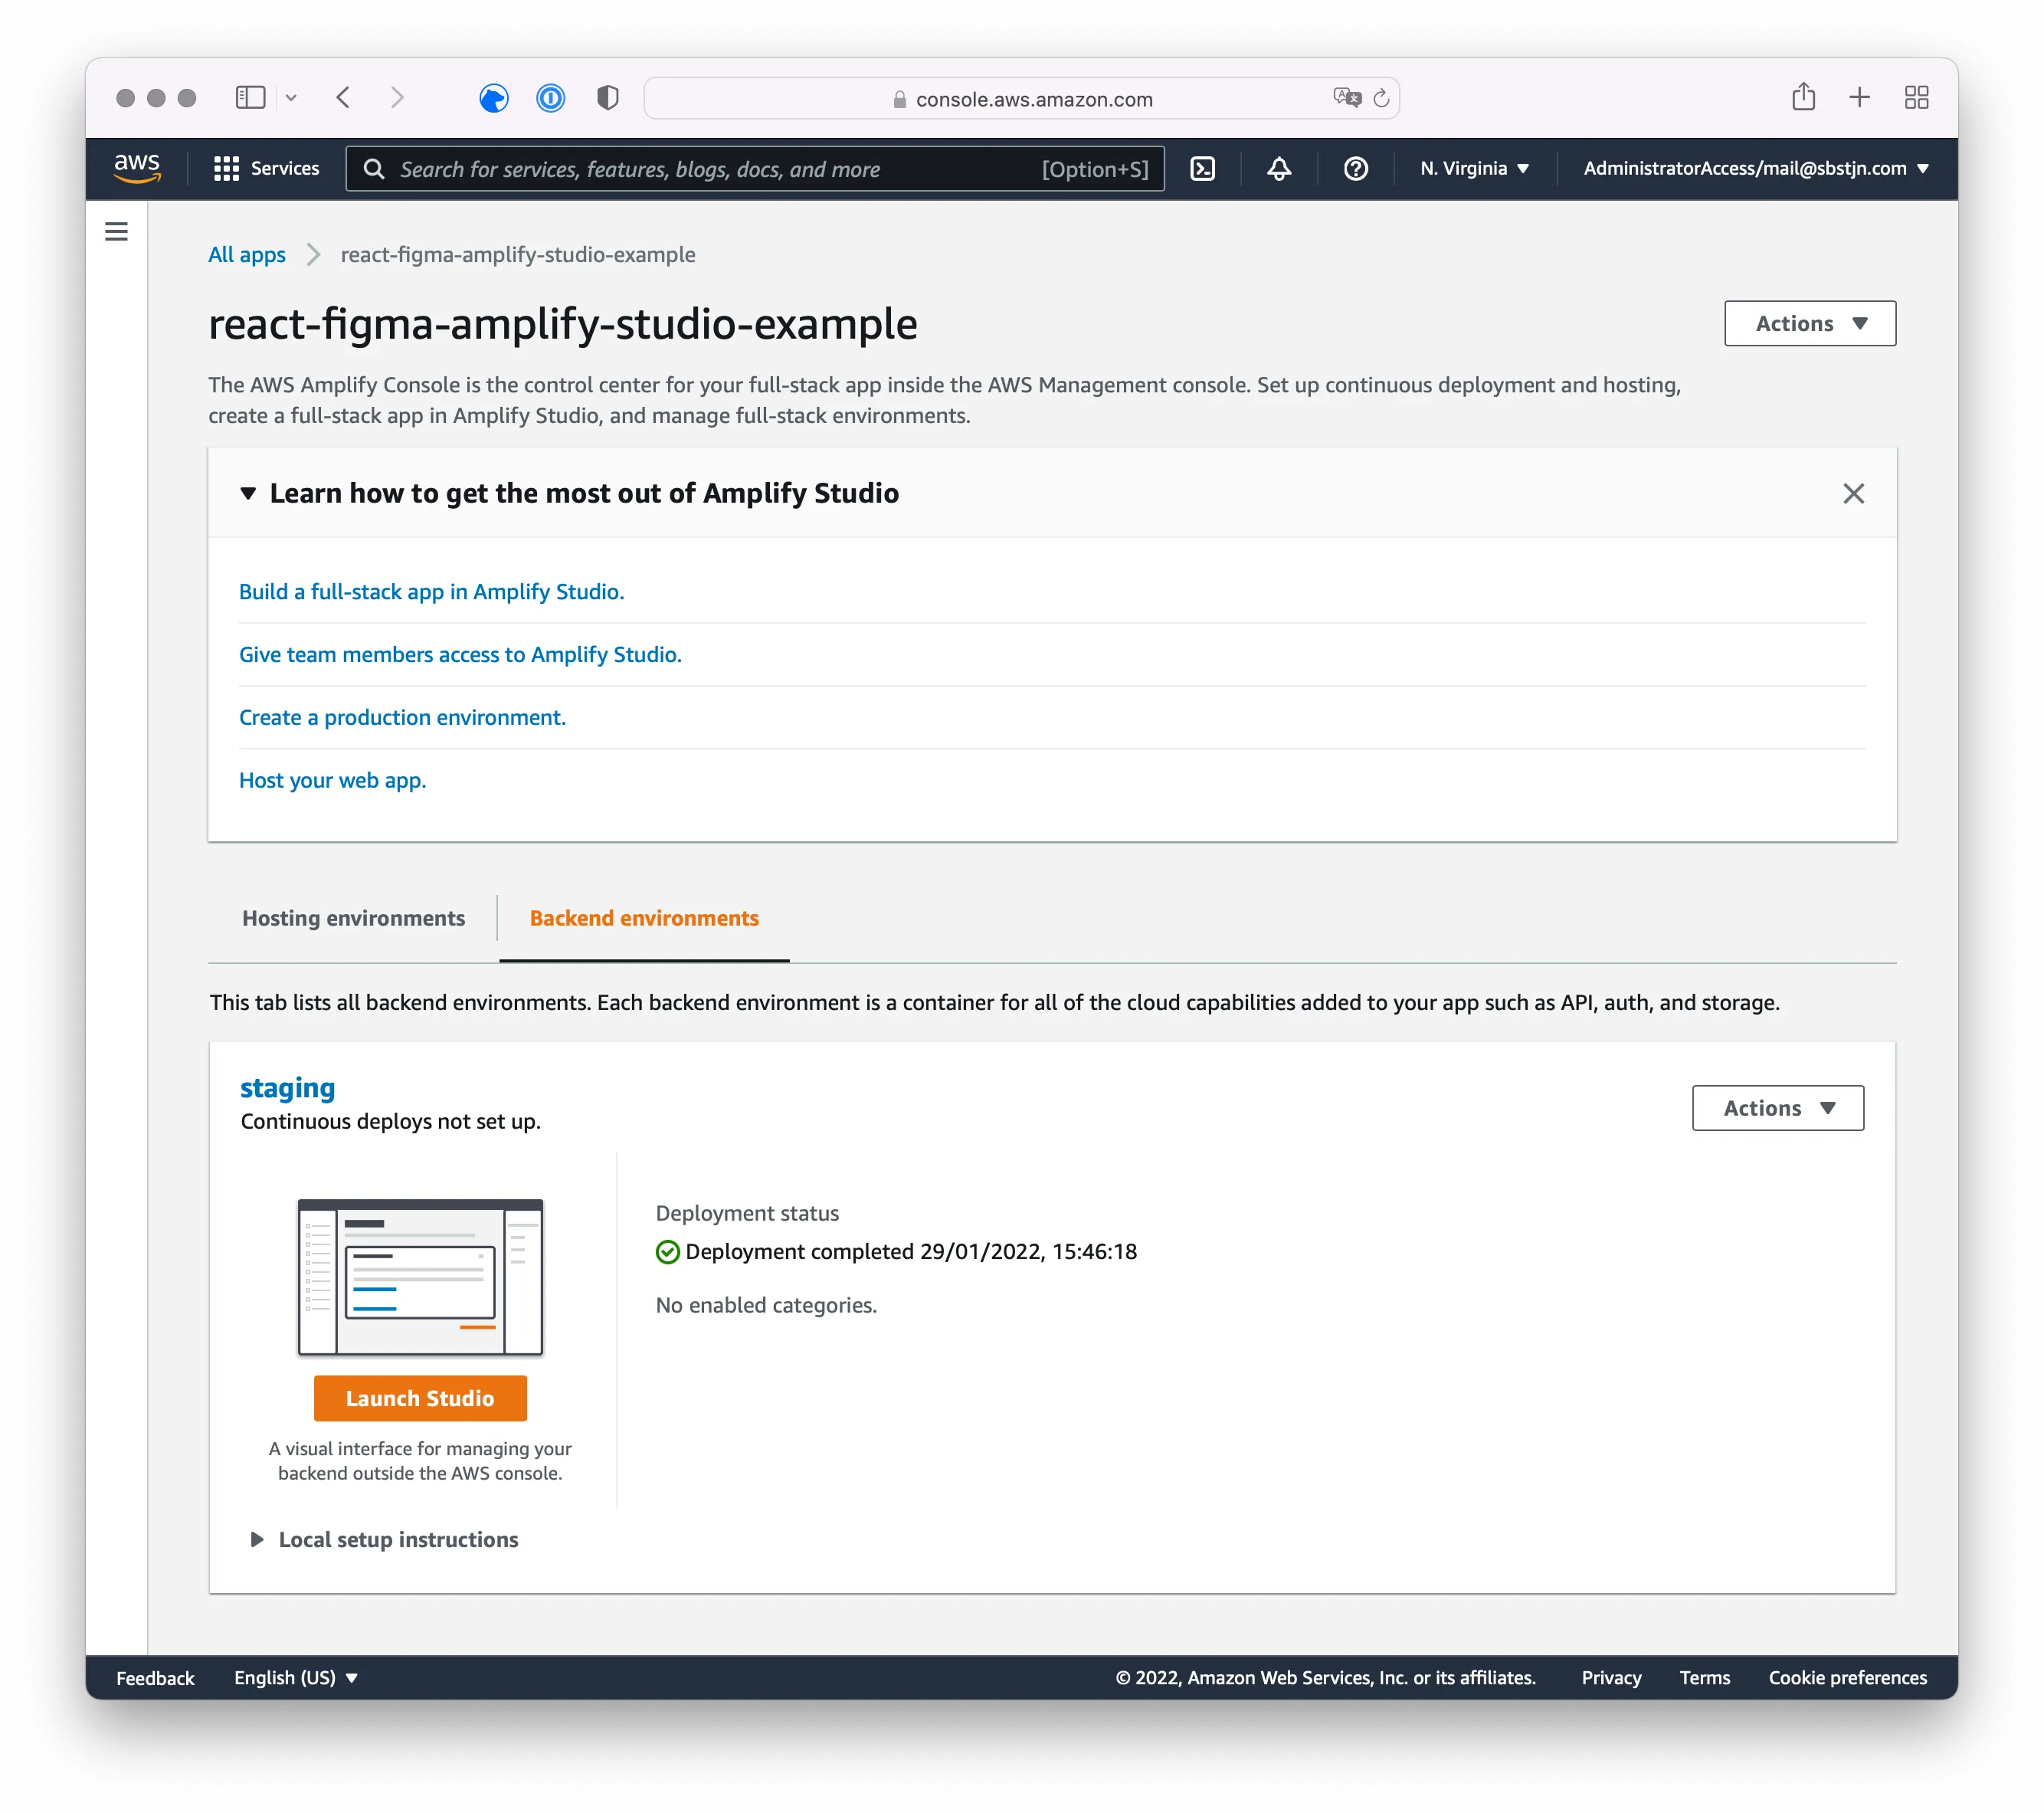Open the navigation hamburger menu
This screenshot has height=1813, width=2044.
pyautogui.click(x=116, y=231)
